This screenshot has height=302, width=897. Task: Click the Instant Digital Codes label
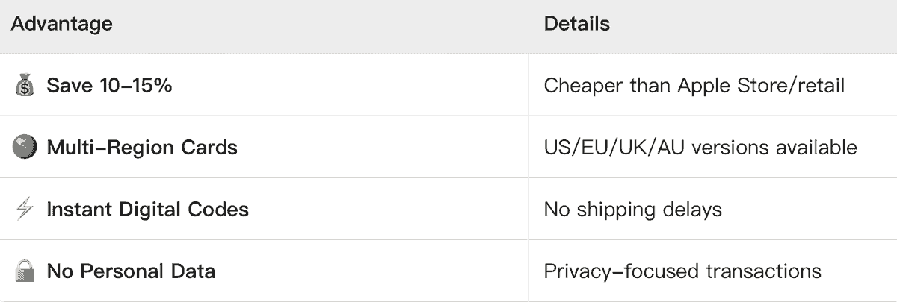tap(147, 210)
